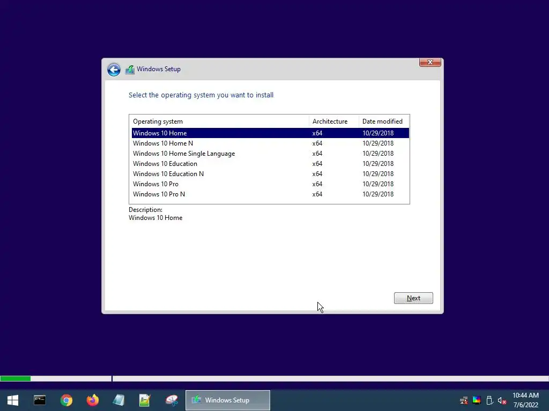
Task: Click the Windows Setup icon in title bar
Action: [130, 69]
